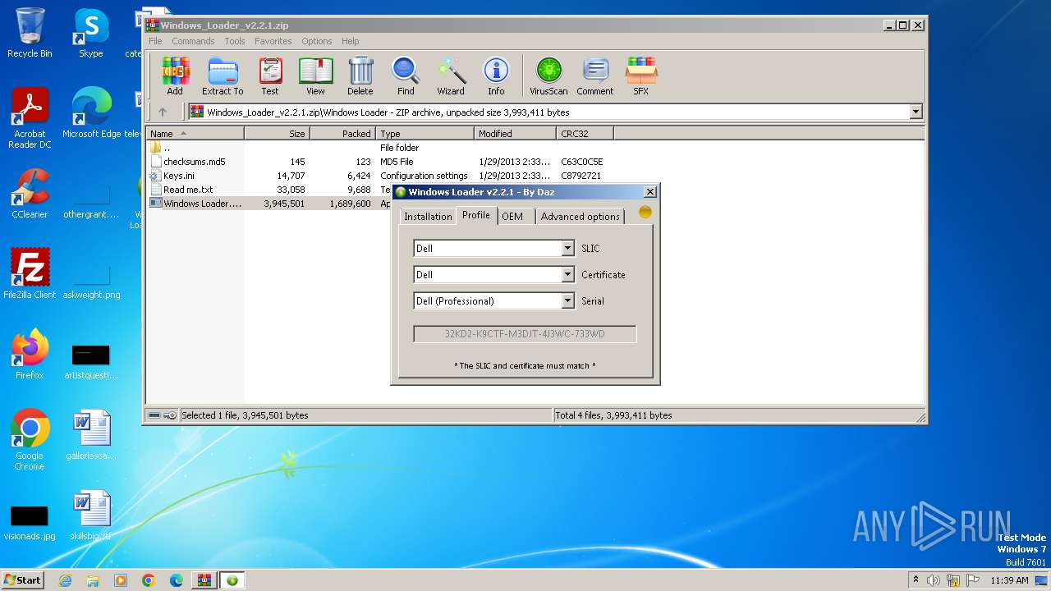This screenshot has width=1051, height=591.
Task: Open galleriesca document on desktop
Action: tap(91, 435)
